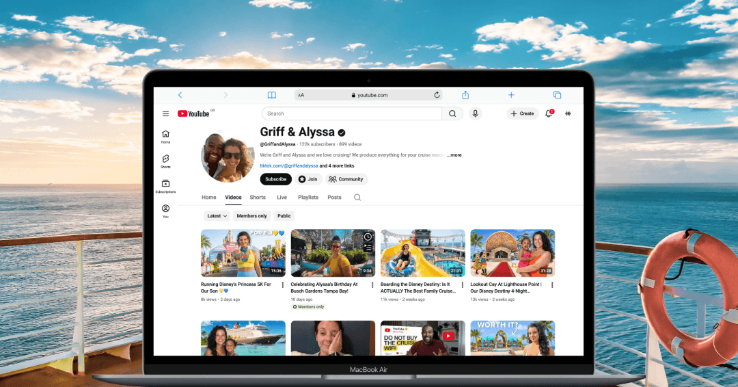The height and width of the screenshot is (387, 738).
Task: Toggle the Public filter chip
Action: click(284, 216)
